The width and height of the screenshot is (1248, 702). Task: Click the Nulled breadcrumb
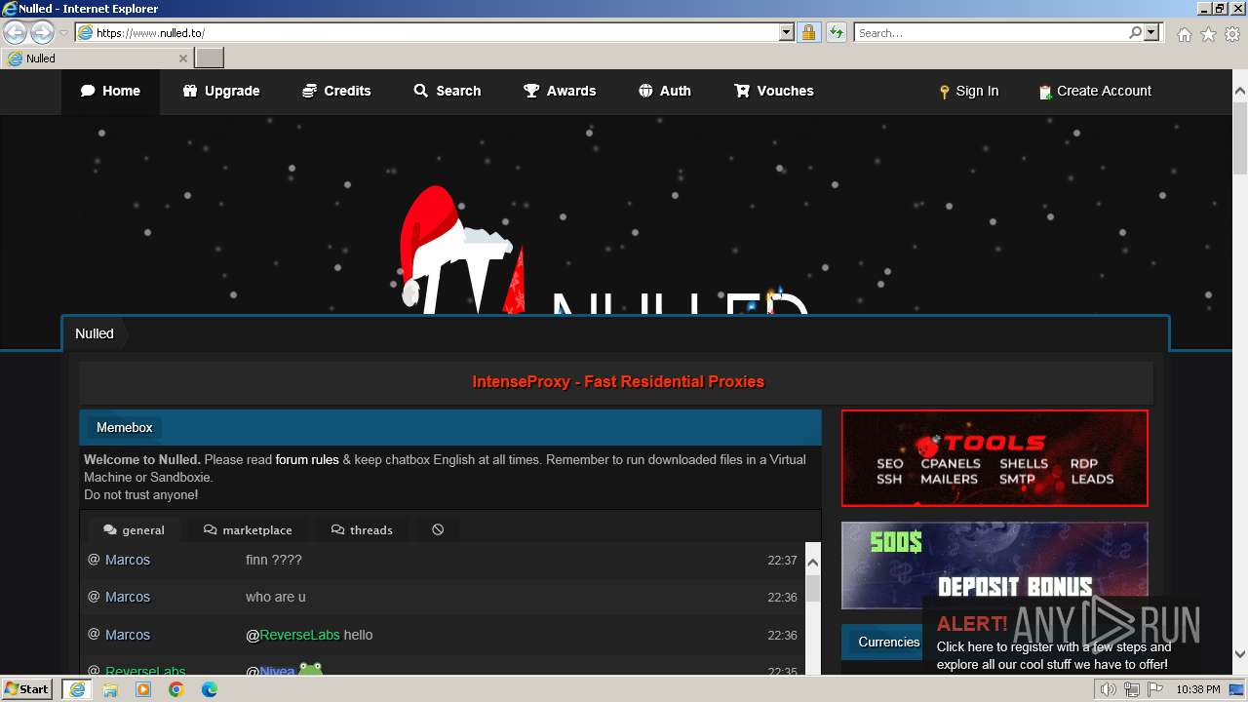(95, 333)
